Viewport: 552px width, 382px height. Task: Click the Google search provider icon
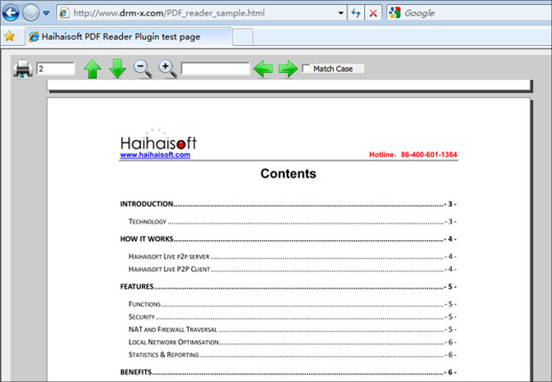(x=395, y=13)
